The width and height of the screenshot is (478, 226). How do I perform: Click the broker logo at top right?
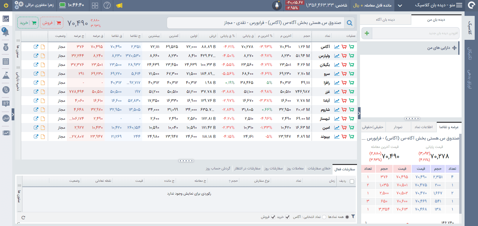tap(472, 5)
